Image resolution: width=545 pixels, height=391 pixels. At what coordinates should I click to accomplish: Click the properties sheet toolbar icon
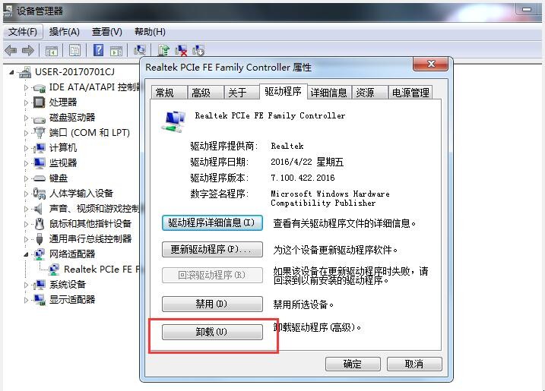(x=74, y=51)
